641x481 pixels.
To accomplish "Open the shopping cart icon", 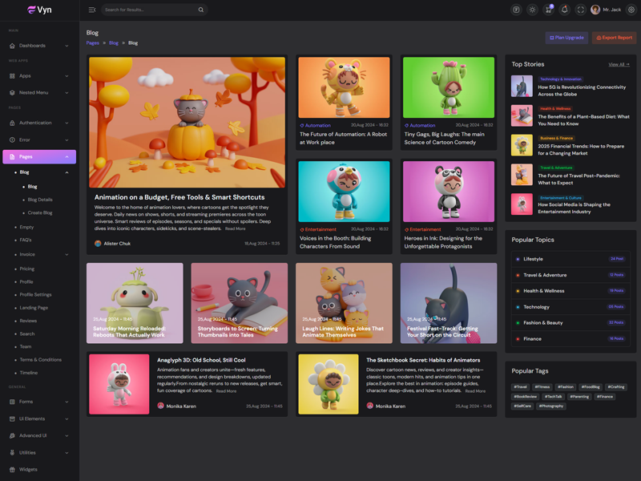I will (x=548, y=10).
